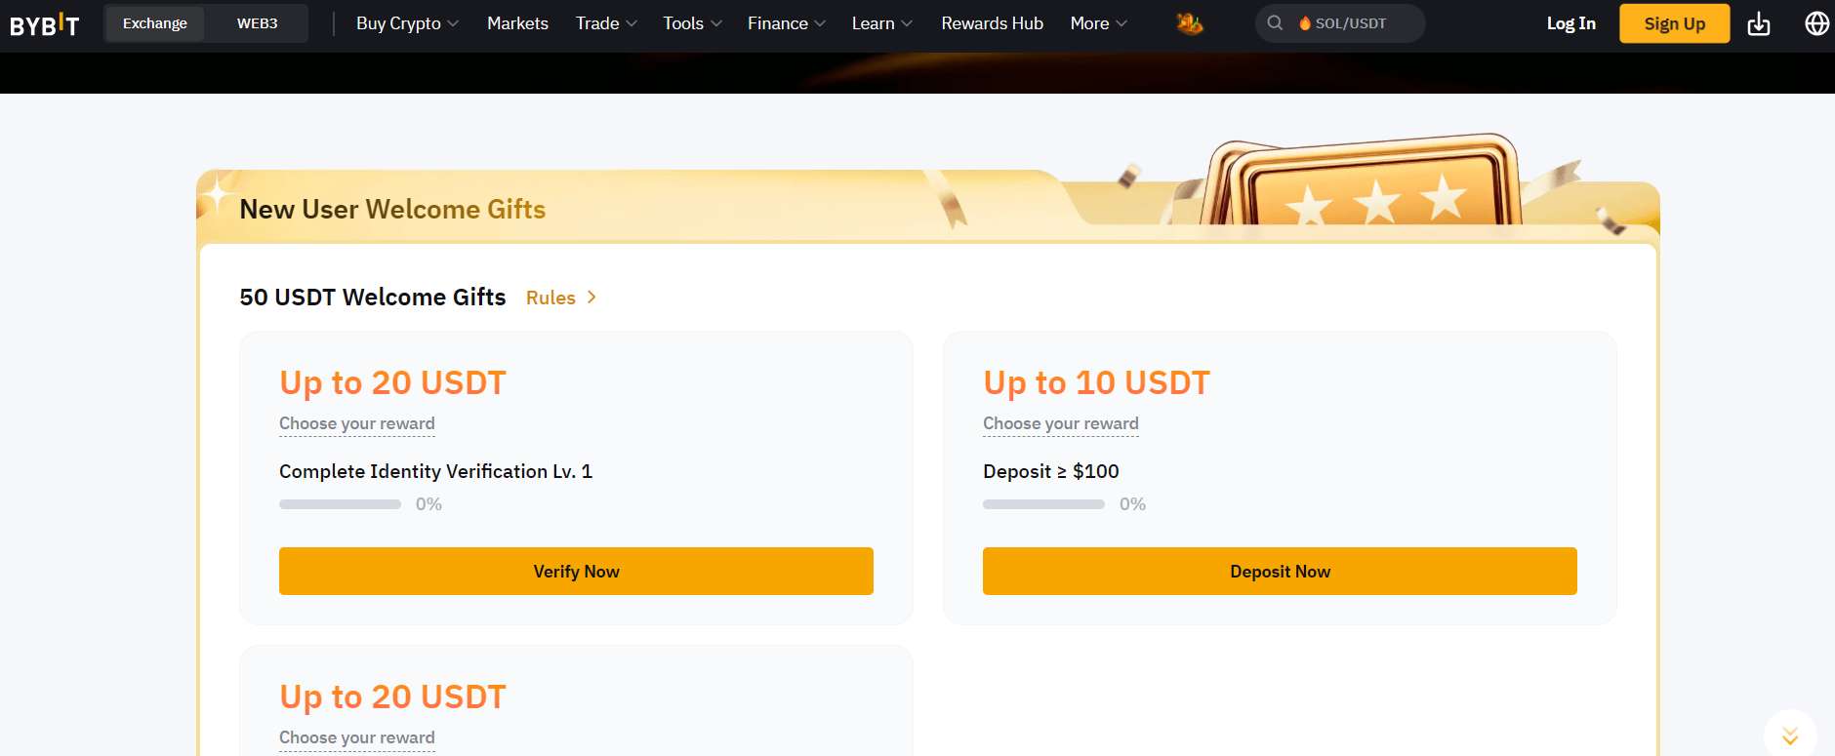
Task: Click the Verify Now button
Action: (576, 571)
